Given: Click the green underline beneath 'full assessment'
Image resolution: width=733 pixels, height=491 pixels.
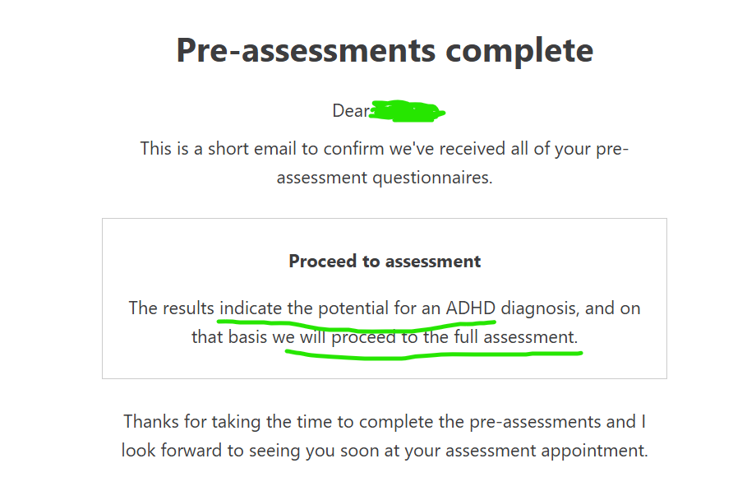Looking at the screenshot, I should click(434, 354).
